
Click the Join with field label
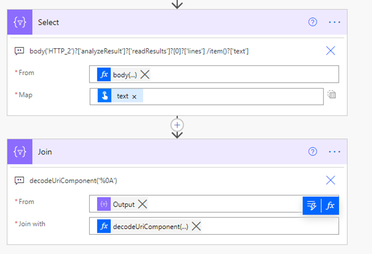32,224
